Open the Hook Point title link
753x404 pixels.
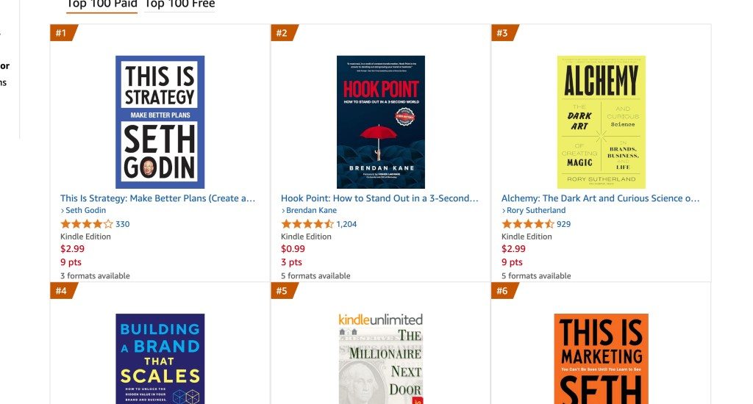(x=379, y=198)
